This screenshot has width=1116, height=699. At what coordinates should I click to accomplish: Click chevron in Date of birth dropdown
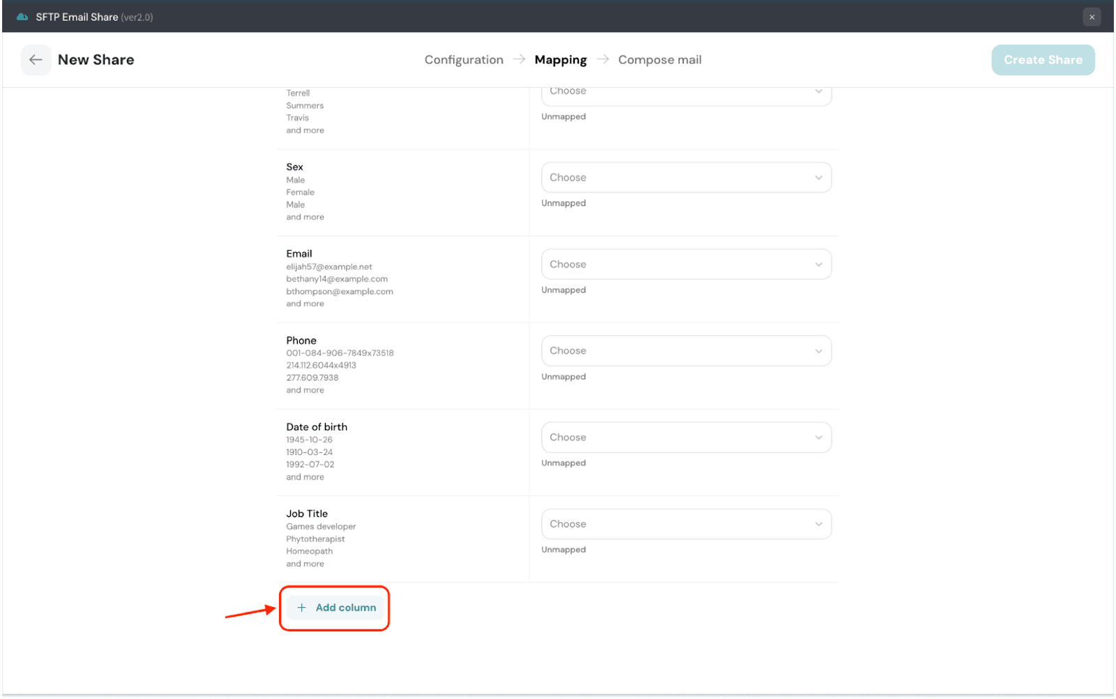[x=818, y=438]
